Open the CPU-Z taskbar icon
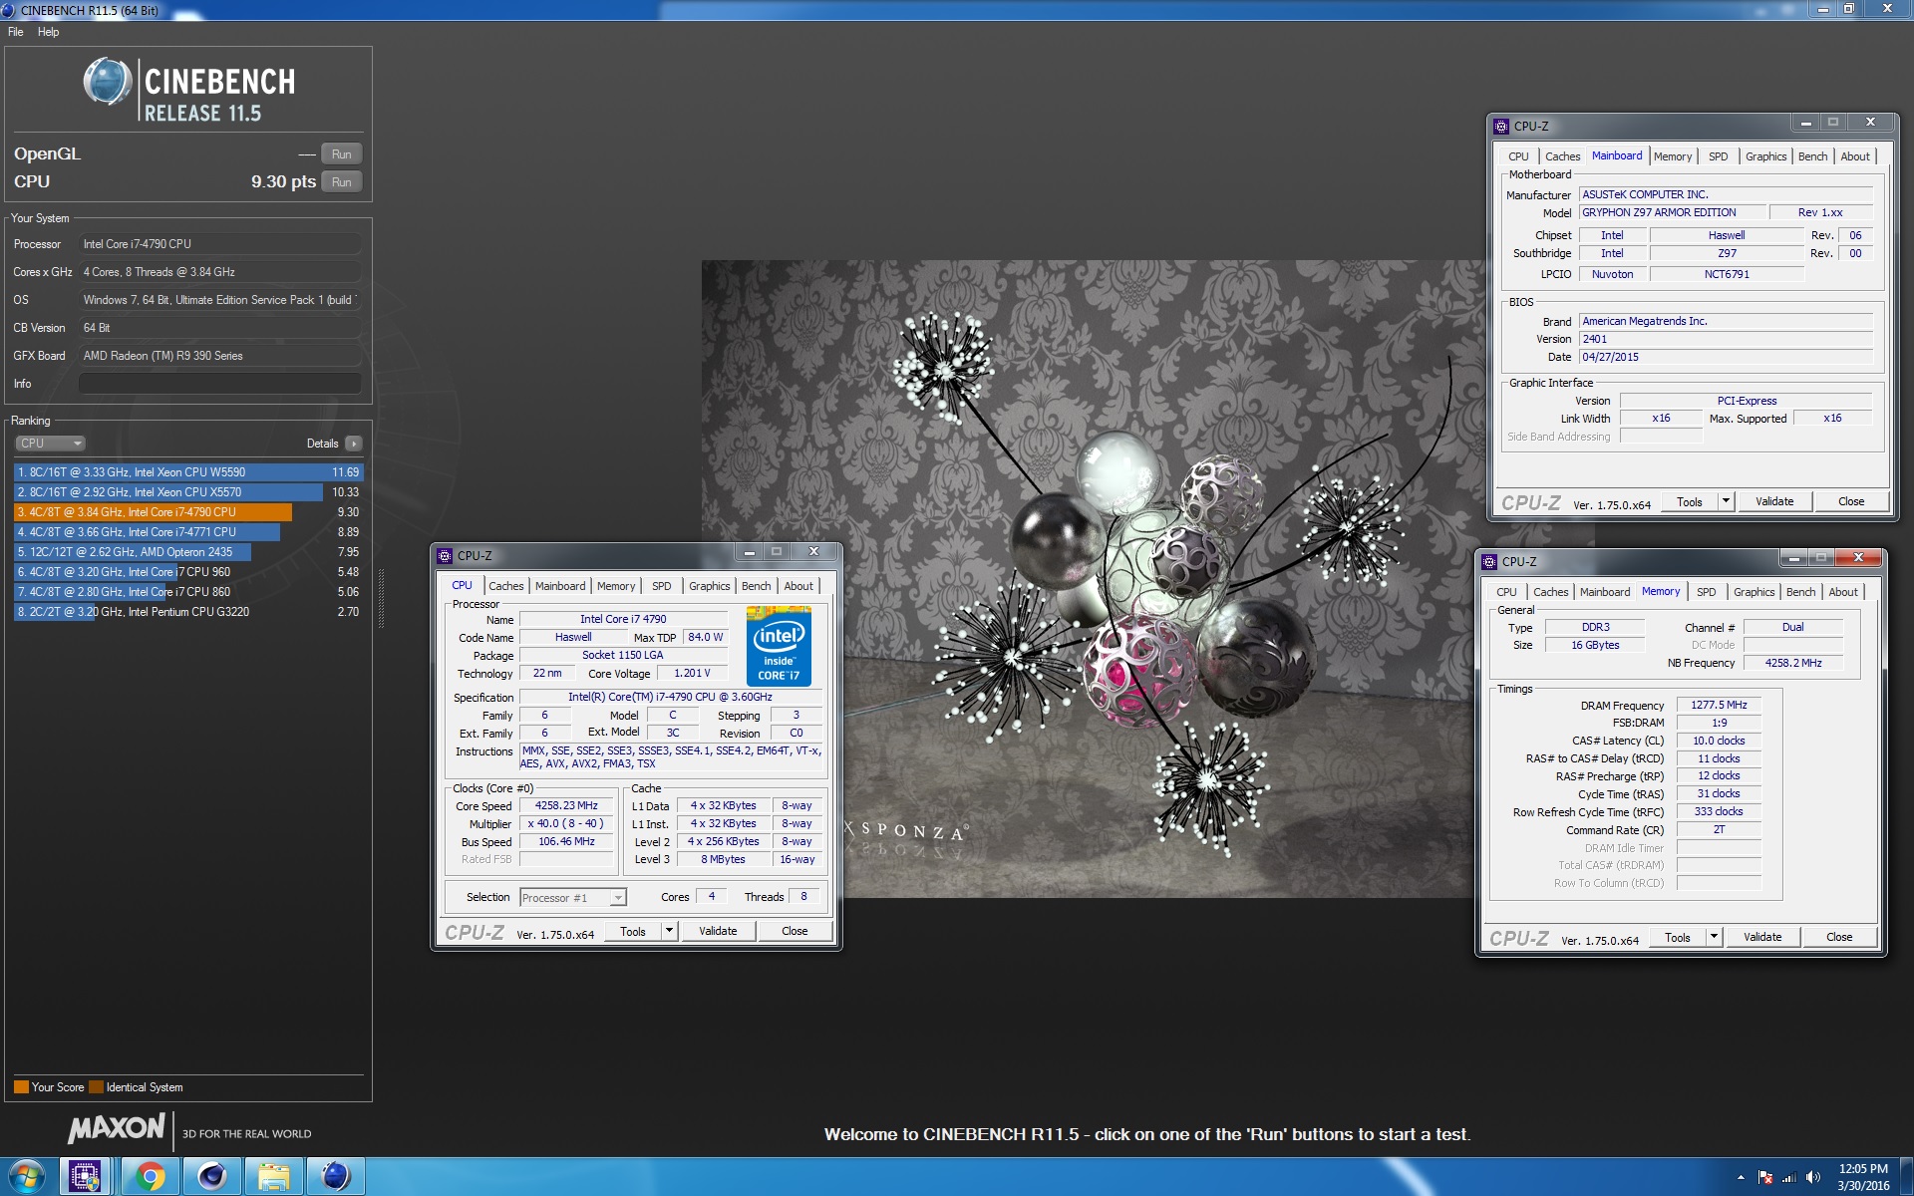The image size is (1914, 1196). pyautogui.click(x=85, y=1177)
